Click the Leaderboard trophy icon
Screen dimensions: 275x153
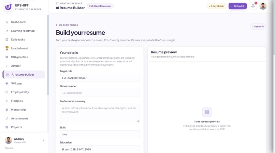click(x=7, y=48)
